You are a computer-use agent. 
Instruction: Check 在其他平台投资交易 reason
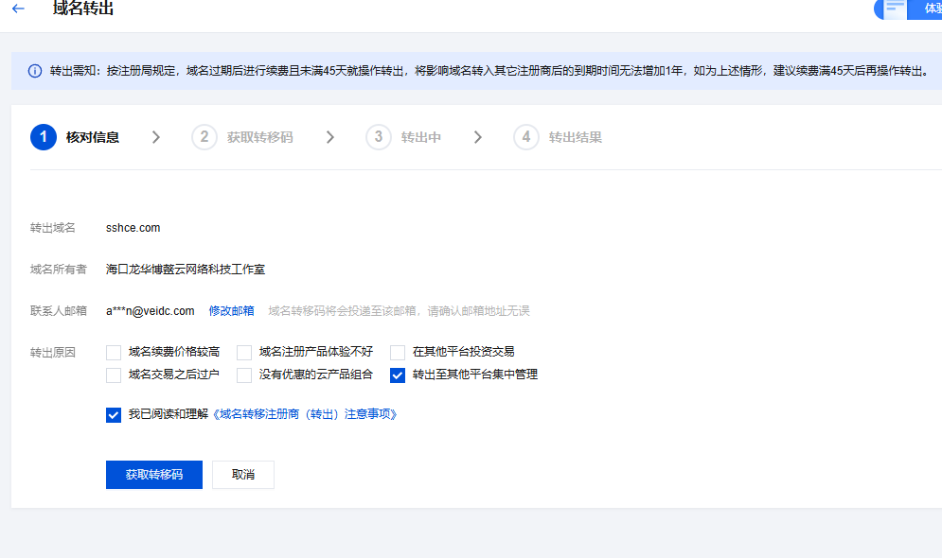pyautogui.click(x=398, y=352)
